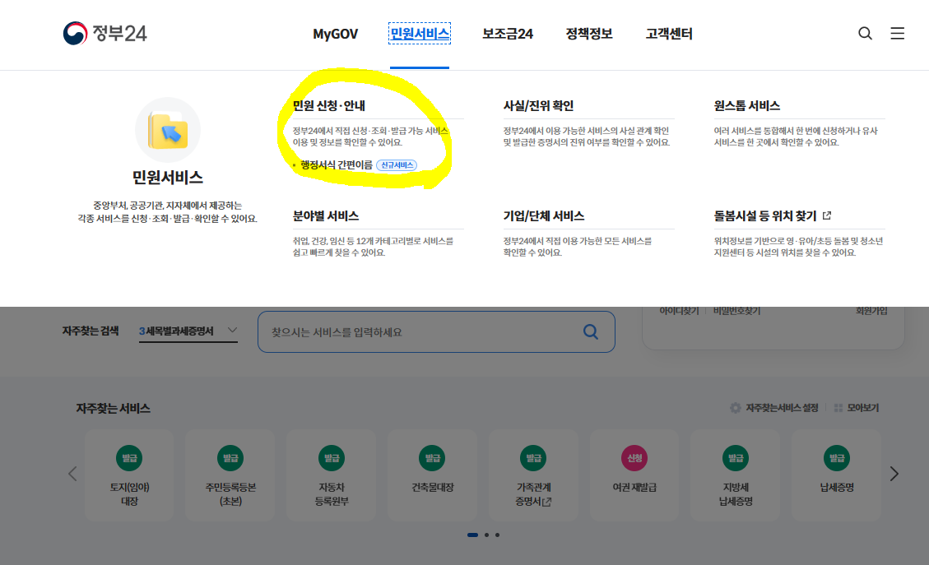This screenshot has height=565, width=929.
Task: Open 원스톱 서비스 heading
Action: tap(746, 105)
